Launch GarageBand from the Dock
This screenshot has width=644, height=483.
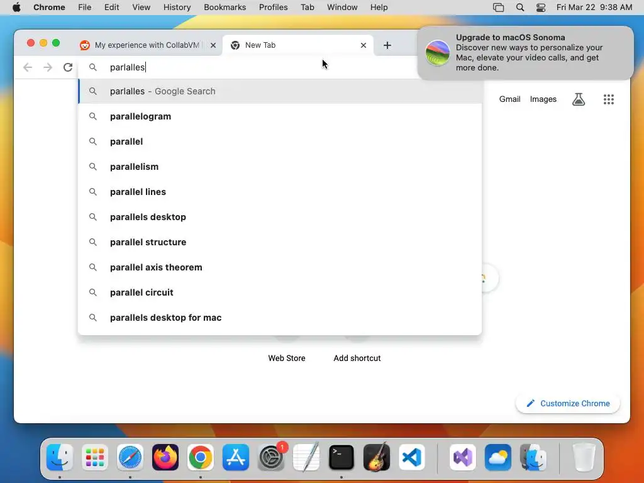[x=377, y=457]
